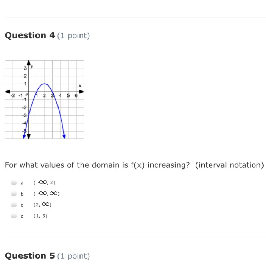Click the question prompt about f(x) increasing
Screen dimensions: 266x266
pos(134,165)
